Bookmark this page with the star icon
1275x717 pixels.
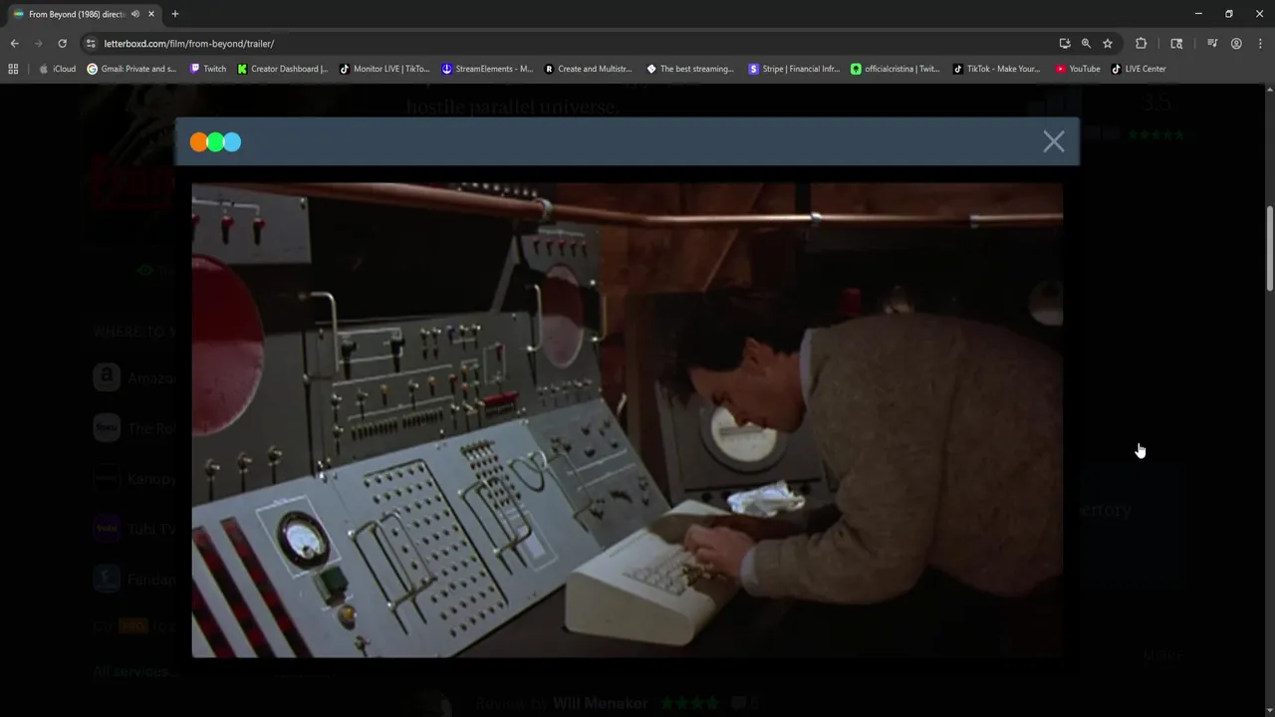pyautogui.click(x=1108, y=44)
